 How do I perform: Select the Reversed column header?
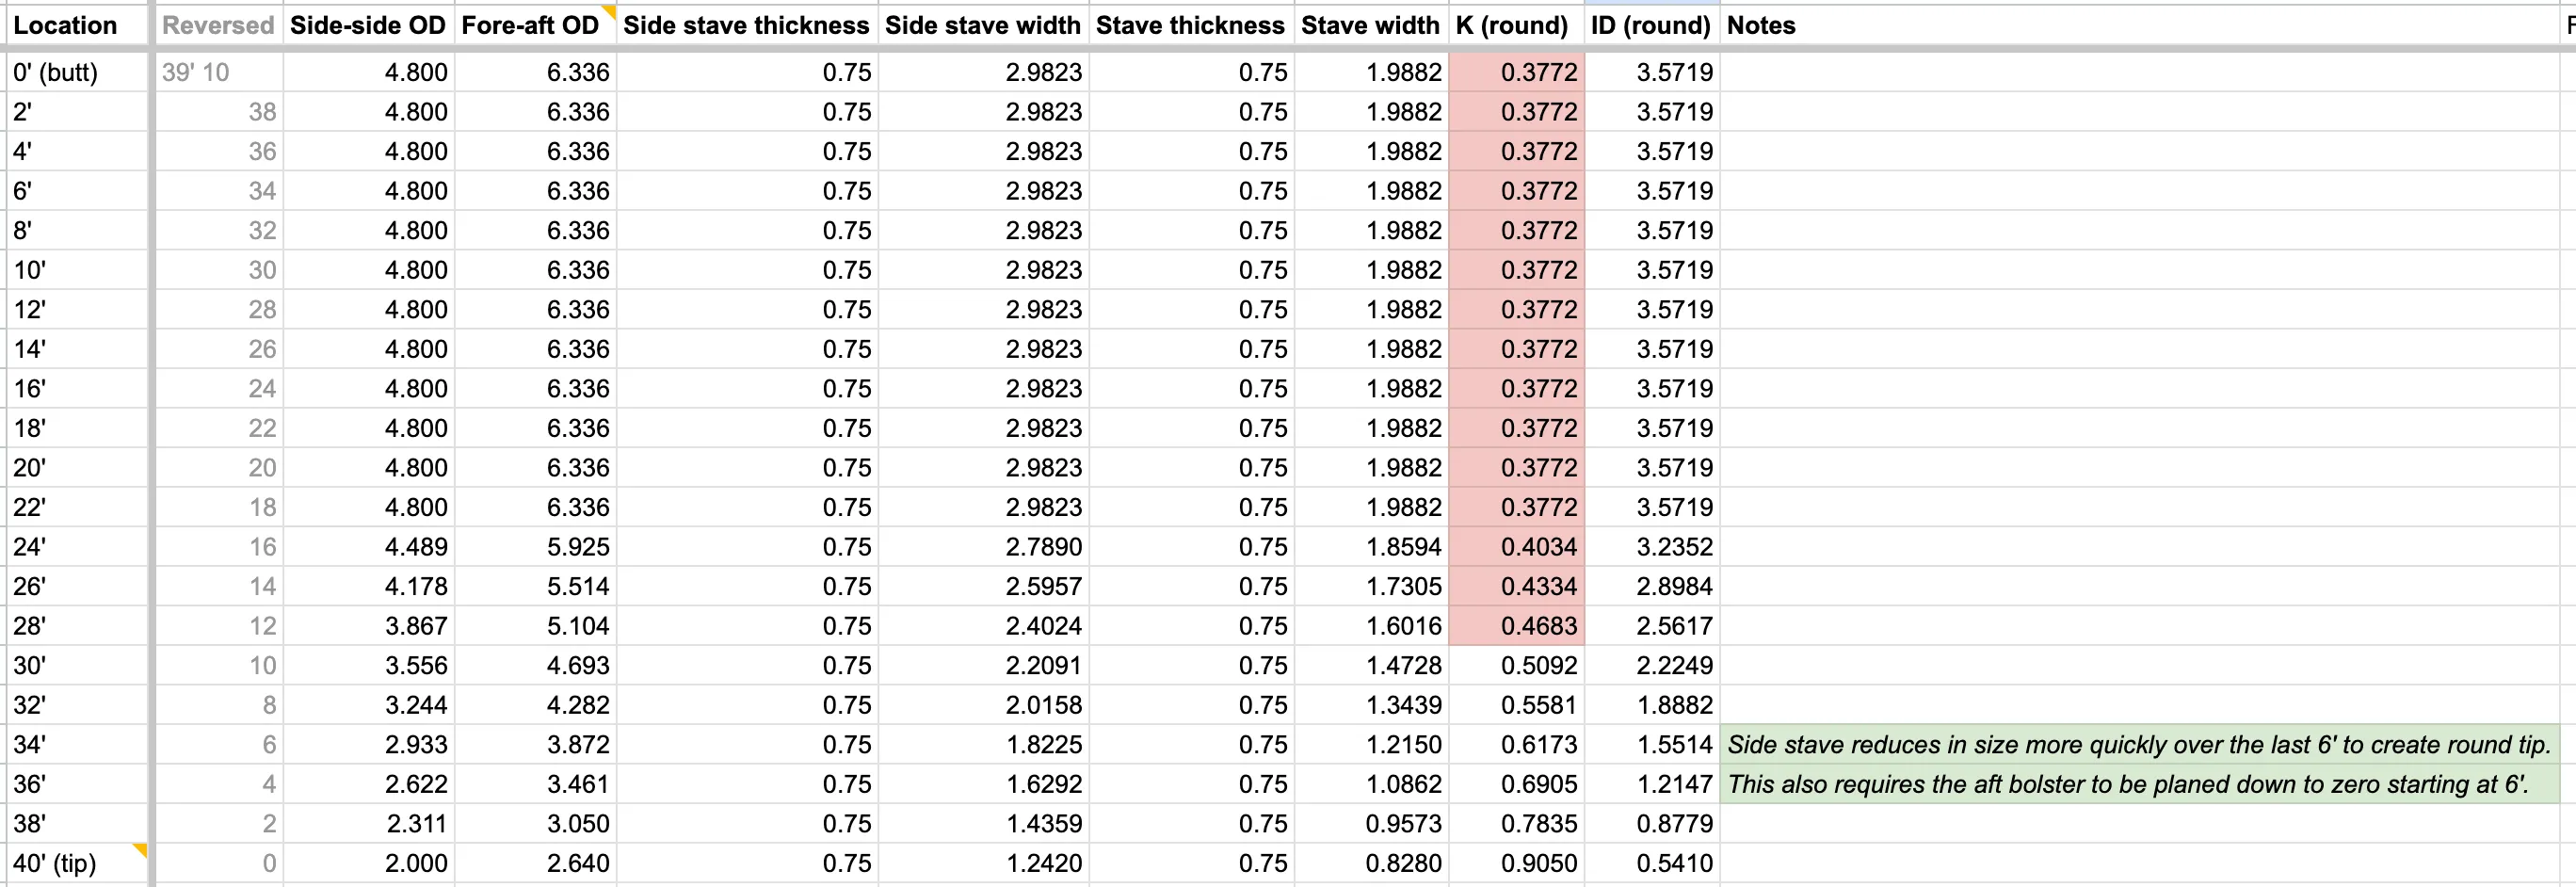tap(217, 25)
